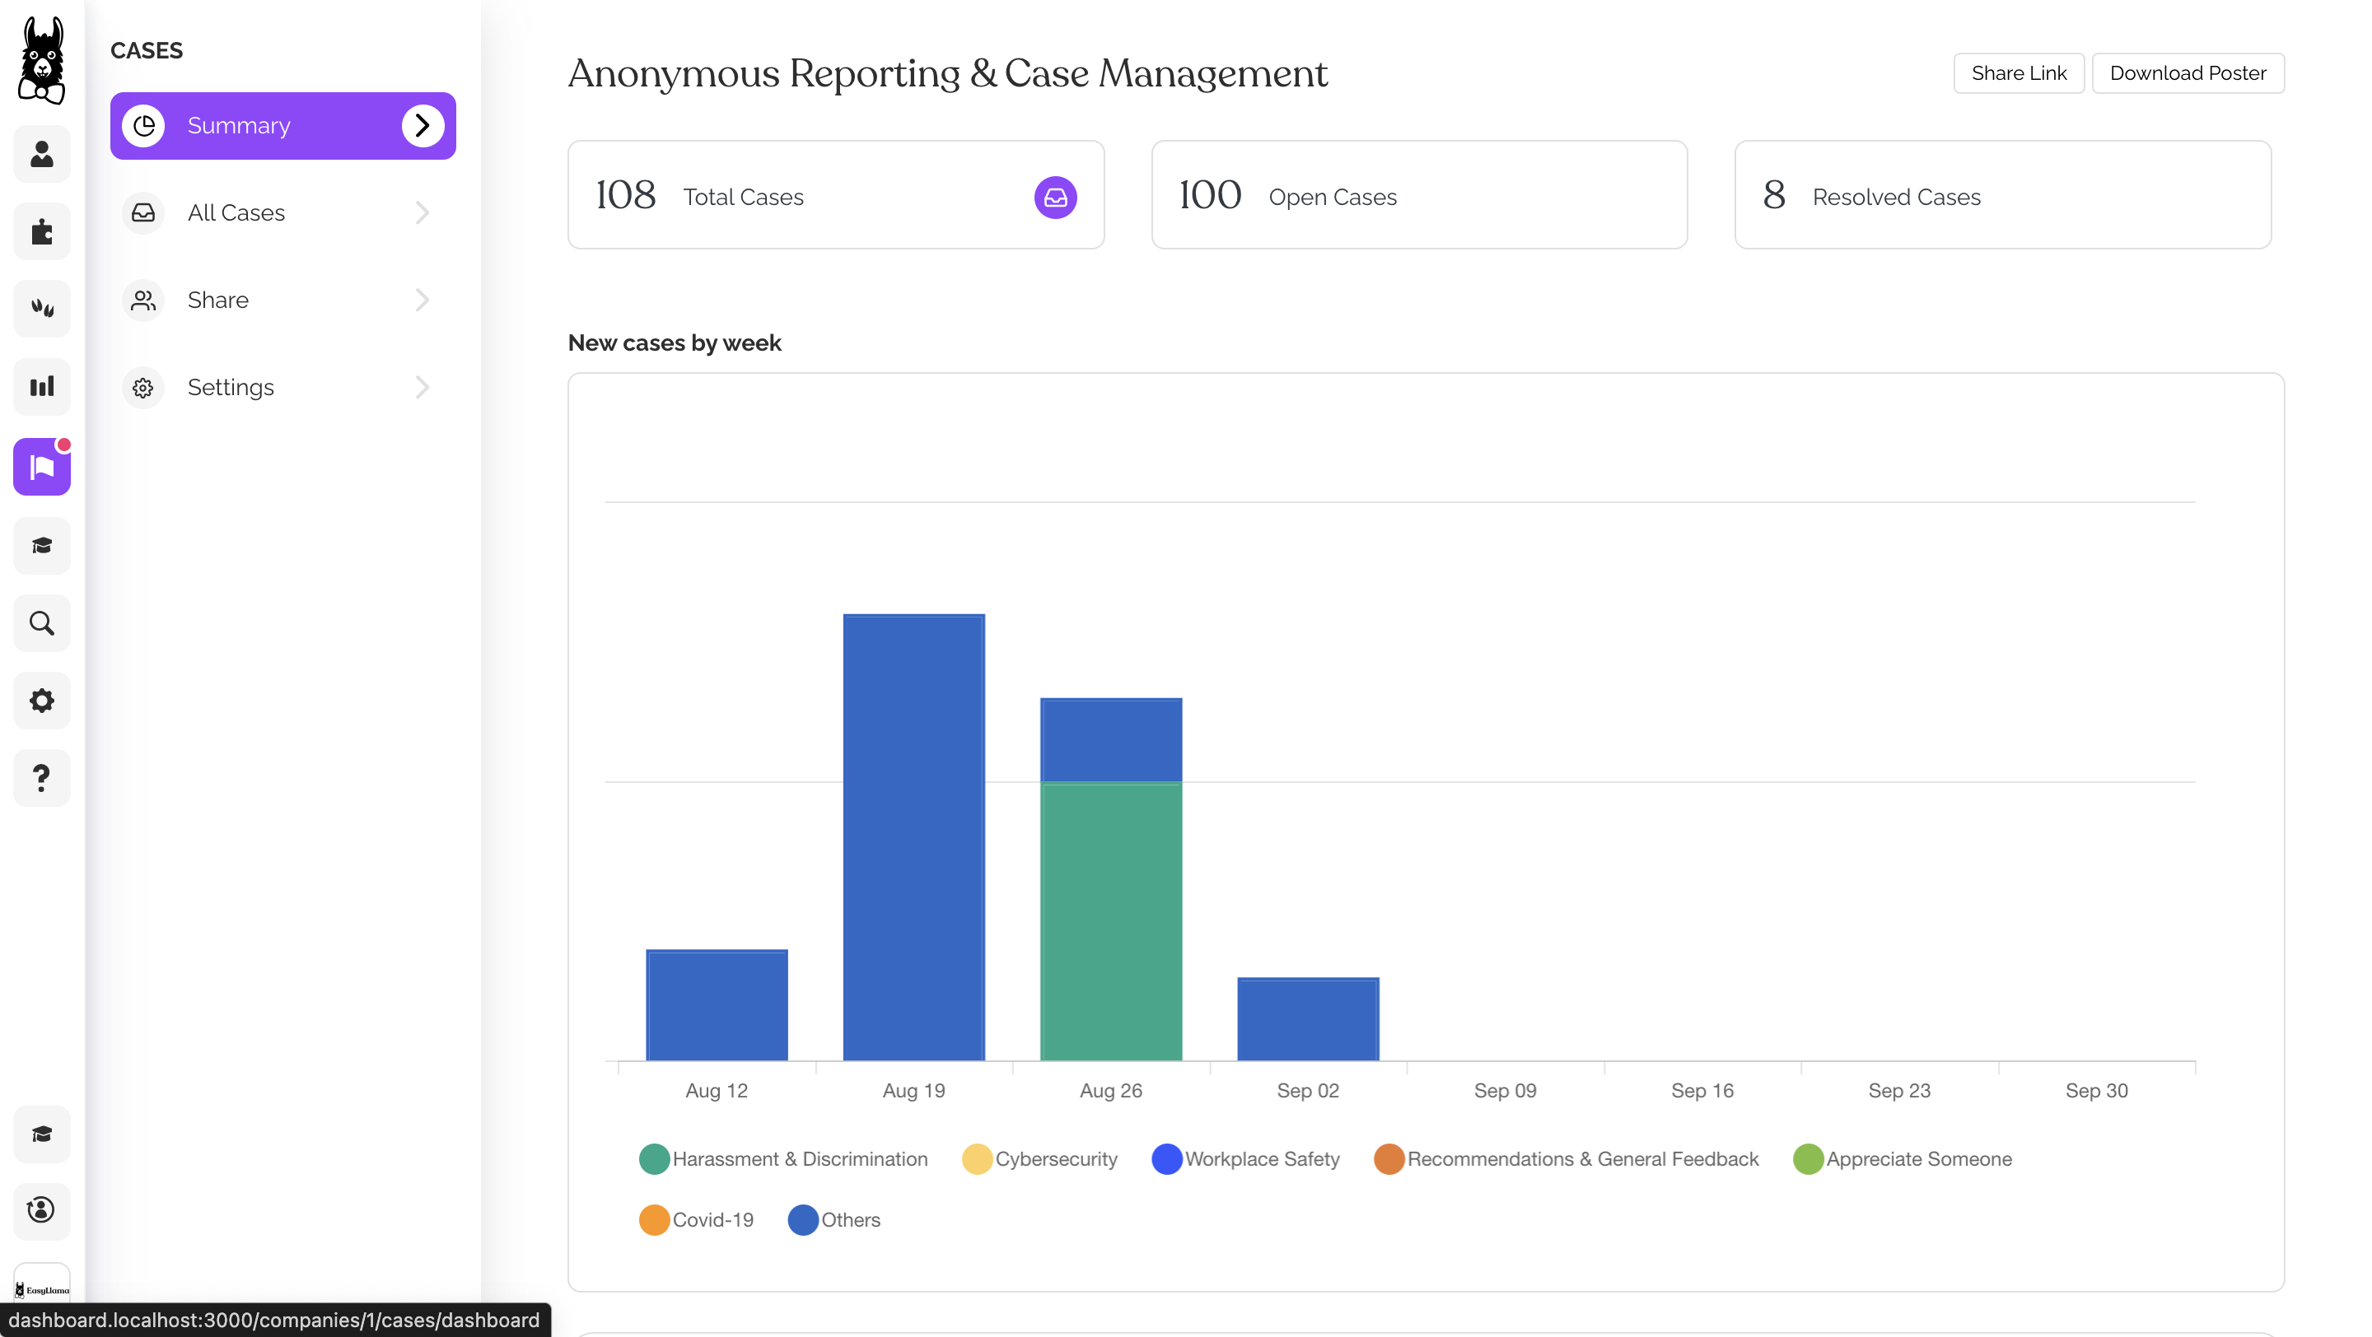
Task: Open the question mark help icon
Action: click(x=41, y=779)
